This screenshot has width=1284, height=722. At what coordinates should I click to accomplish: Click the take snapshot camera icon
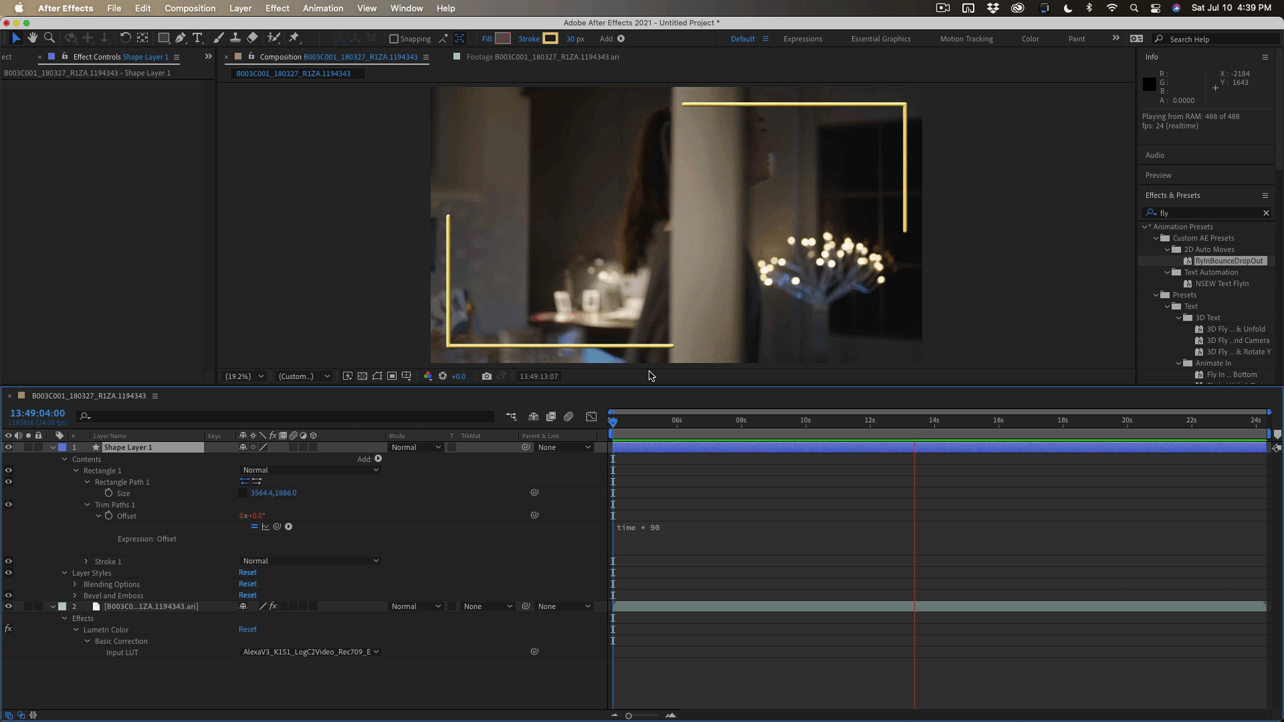point(486,376)
